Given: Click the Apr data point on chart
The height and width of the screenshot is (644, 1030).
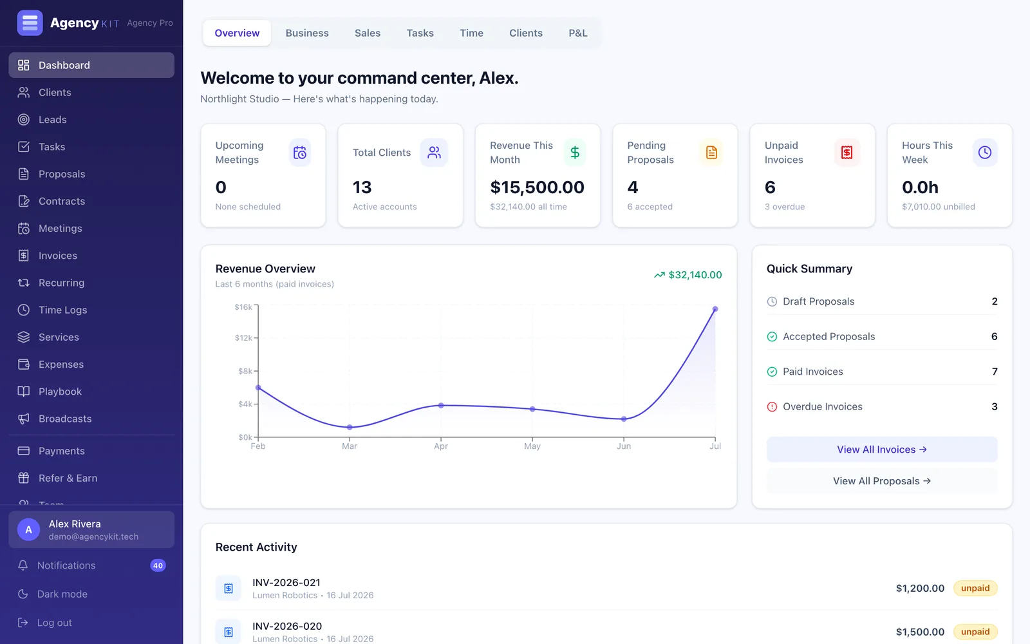Looking at the screenshot, I should pyautogui.click(x=441, y=405).
